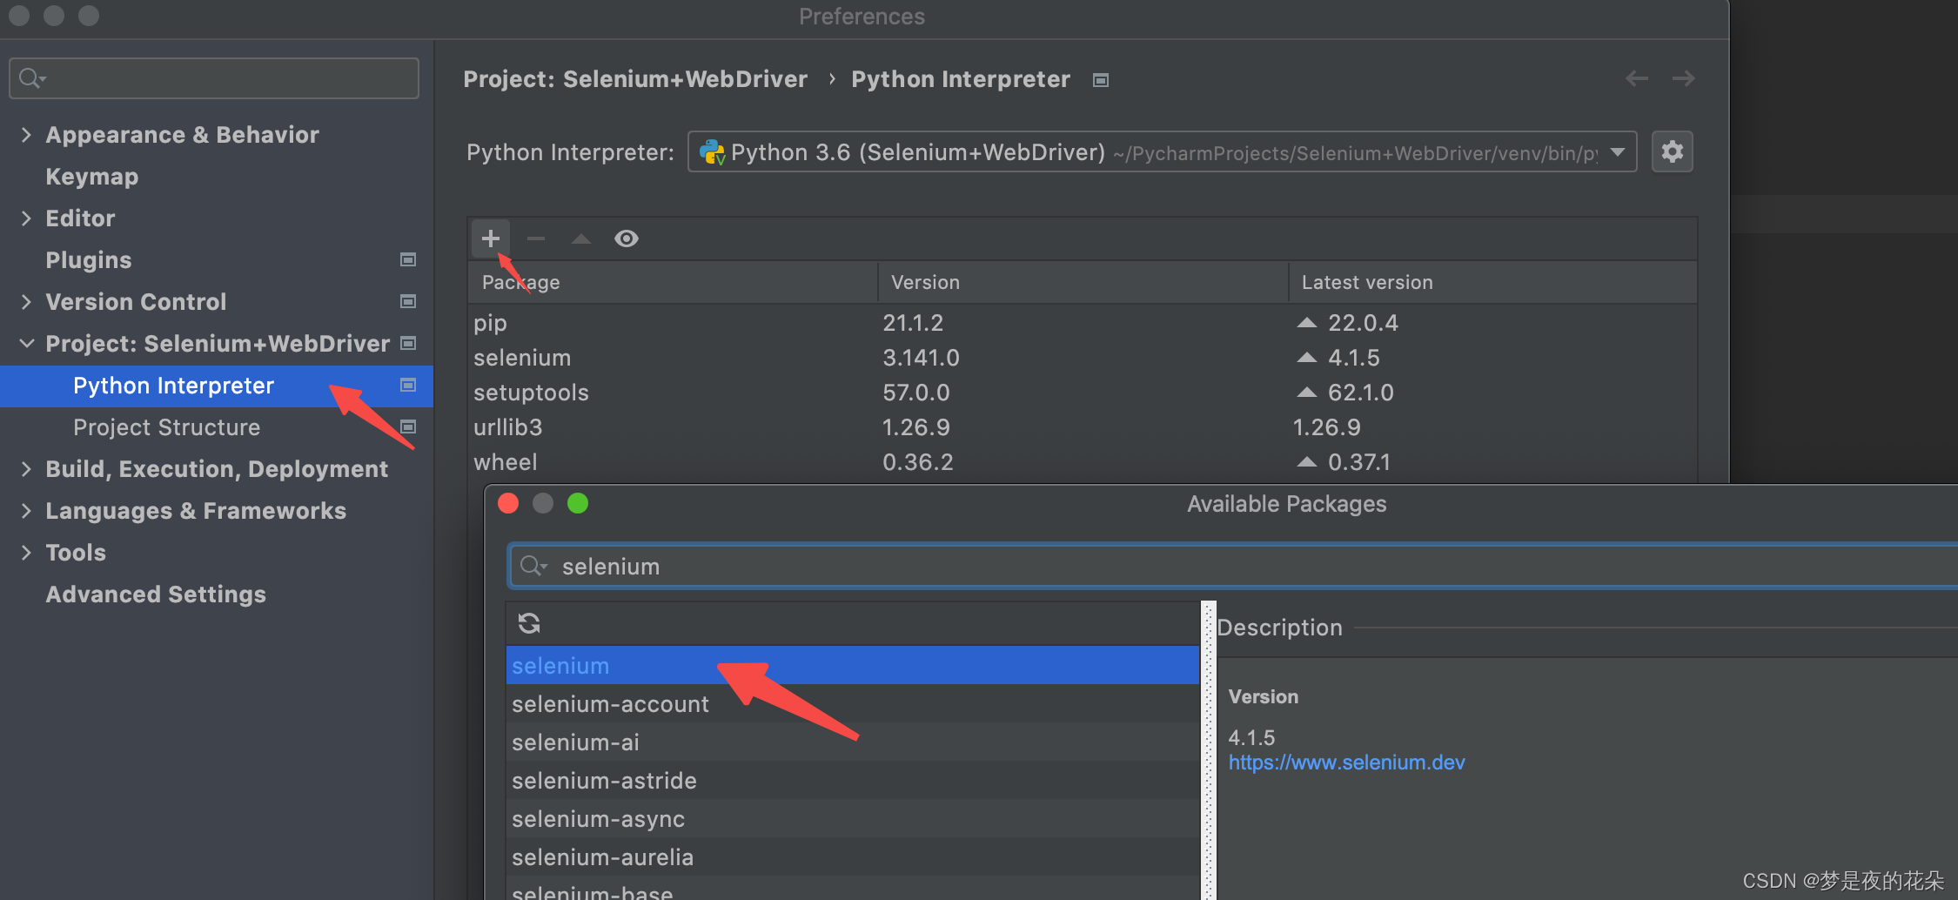
Task: Open Python Interpreter dropdown
Action: (x=1162, y=152)
